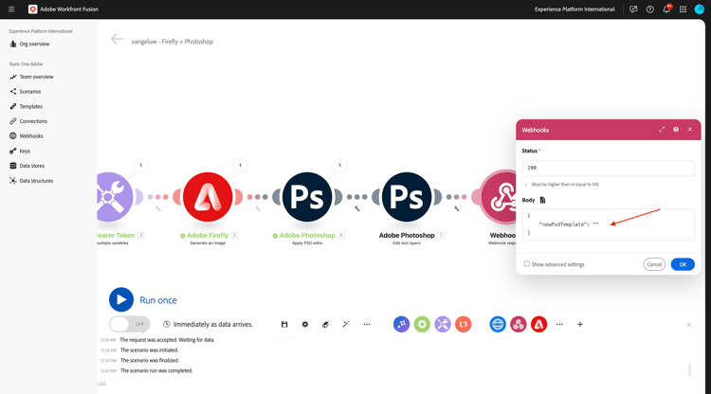The width and height of the screenshot is (711, 394).
Task: Open the Flow control tools icon
Action: click(401, 324)
